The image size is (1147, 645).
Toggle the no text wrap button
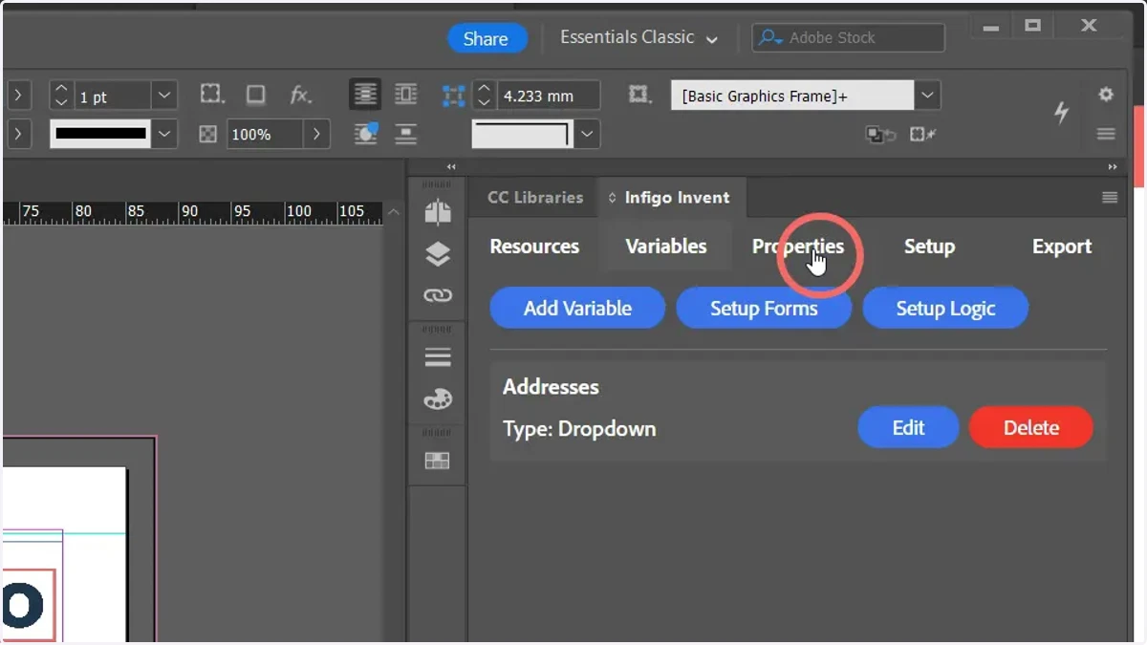(366, 95)
